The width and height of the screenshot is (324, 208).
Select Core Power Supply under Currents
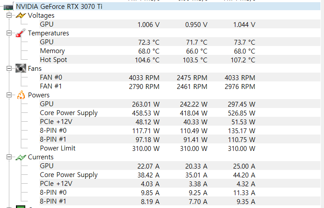pos(180,175)
